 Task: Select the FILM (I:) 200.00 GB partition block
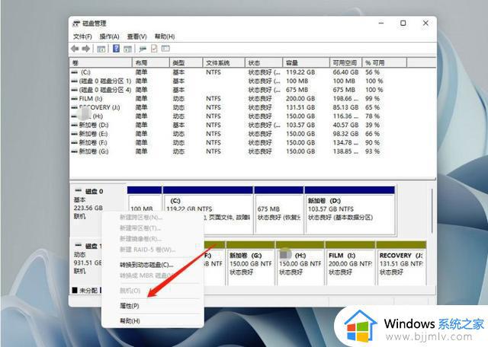coord(350,263)
